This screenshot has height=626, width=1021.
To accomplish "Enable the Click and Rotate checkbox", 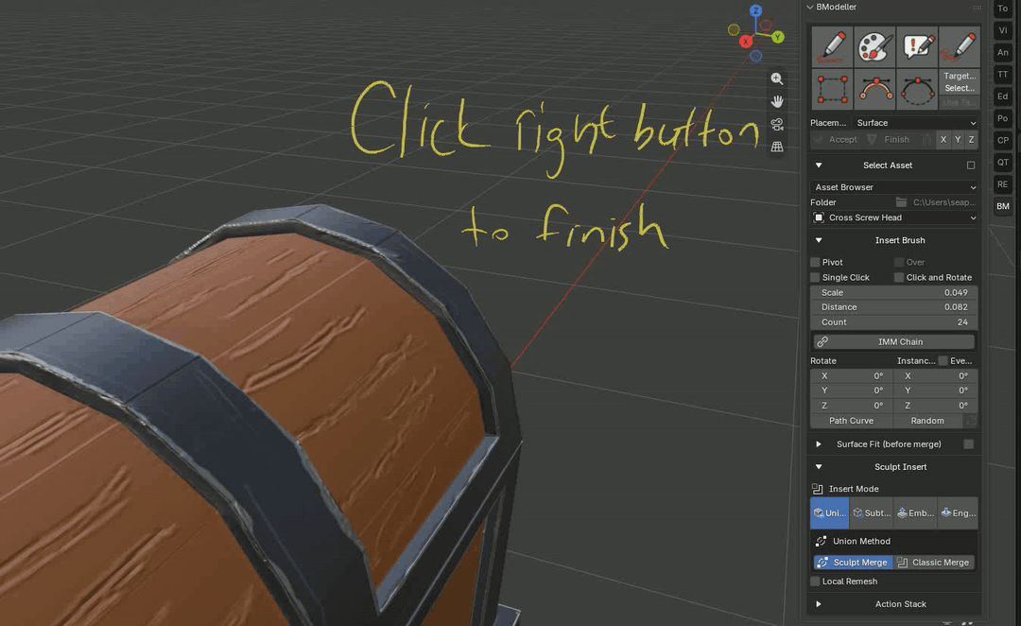I will 899,277.
